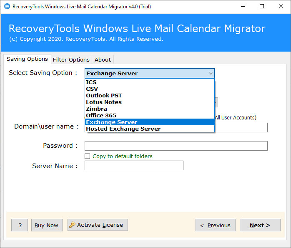The image size is (291, 248).
Task: Click the Buy Now button
Action: tap(47, 225)
